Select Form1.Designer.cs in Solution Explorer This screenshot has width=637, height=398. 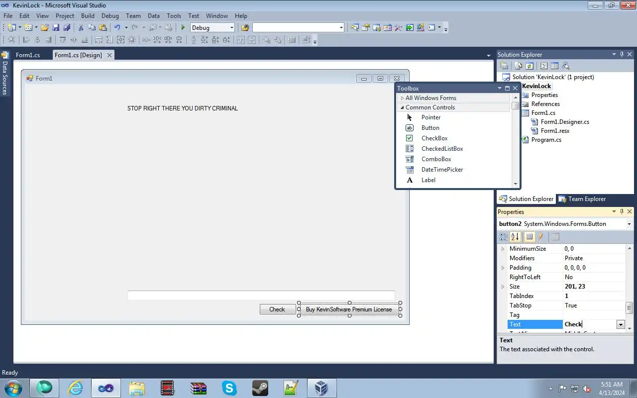point(565,122)
